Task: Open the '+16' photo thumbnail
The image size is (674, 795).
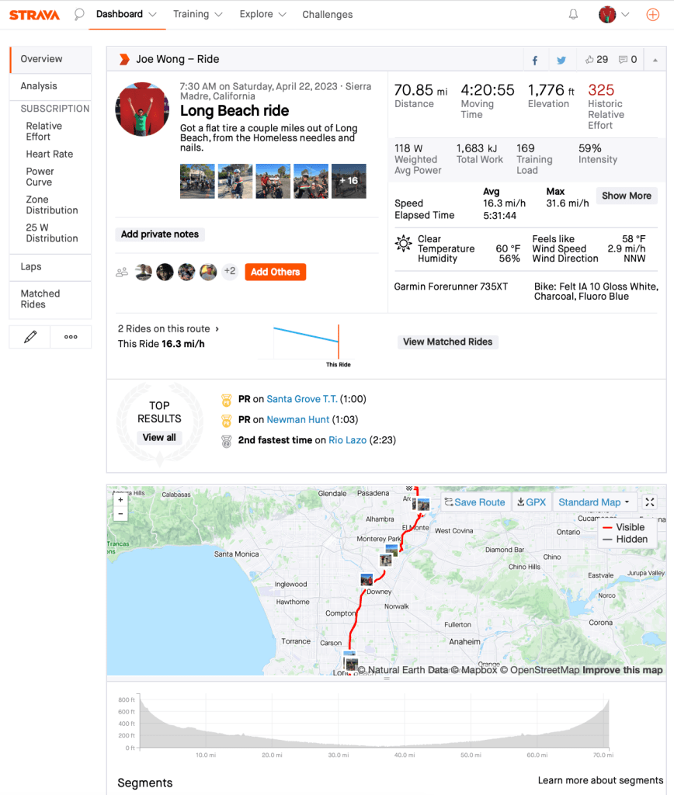Action: [x=349, y=180]
